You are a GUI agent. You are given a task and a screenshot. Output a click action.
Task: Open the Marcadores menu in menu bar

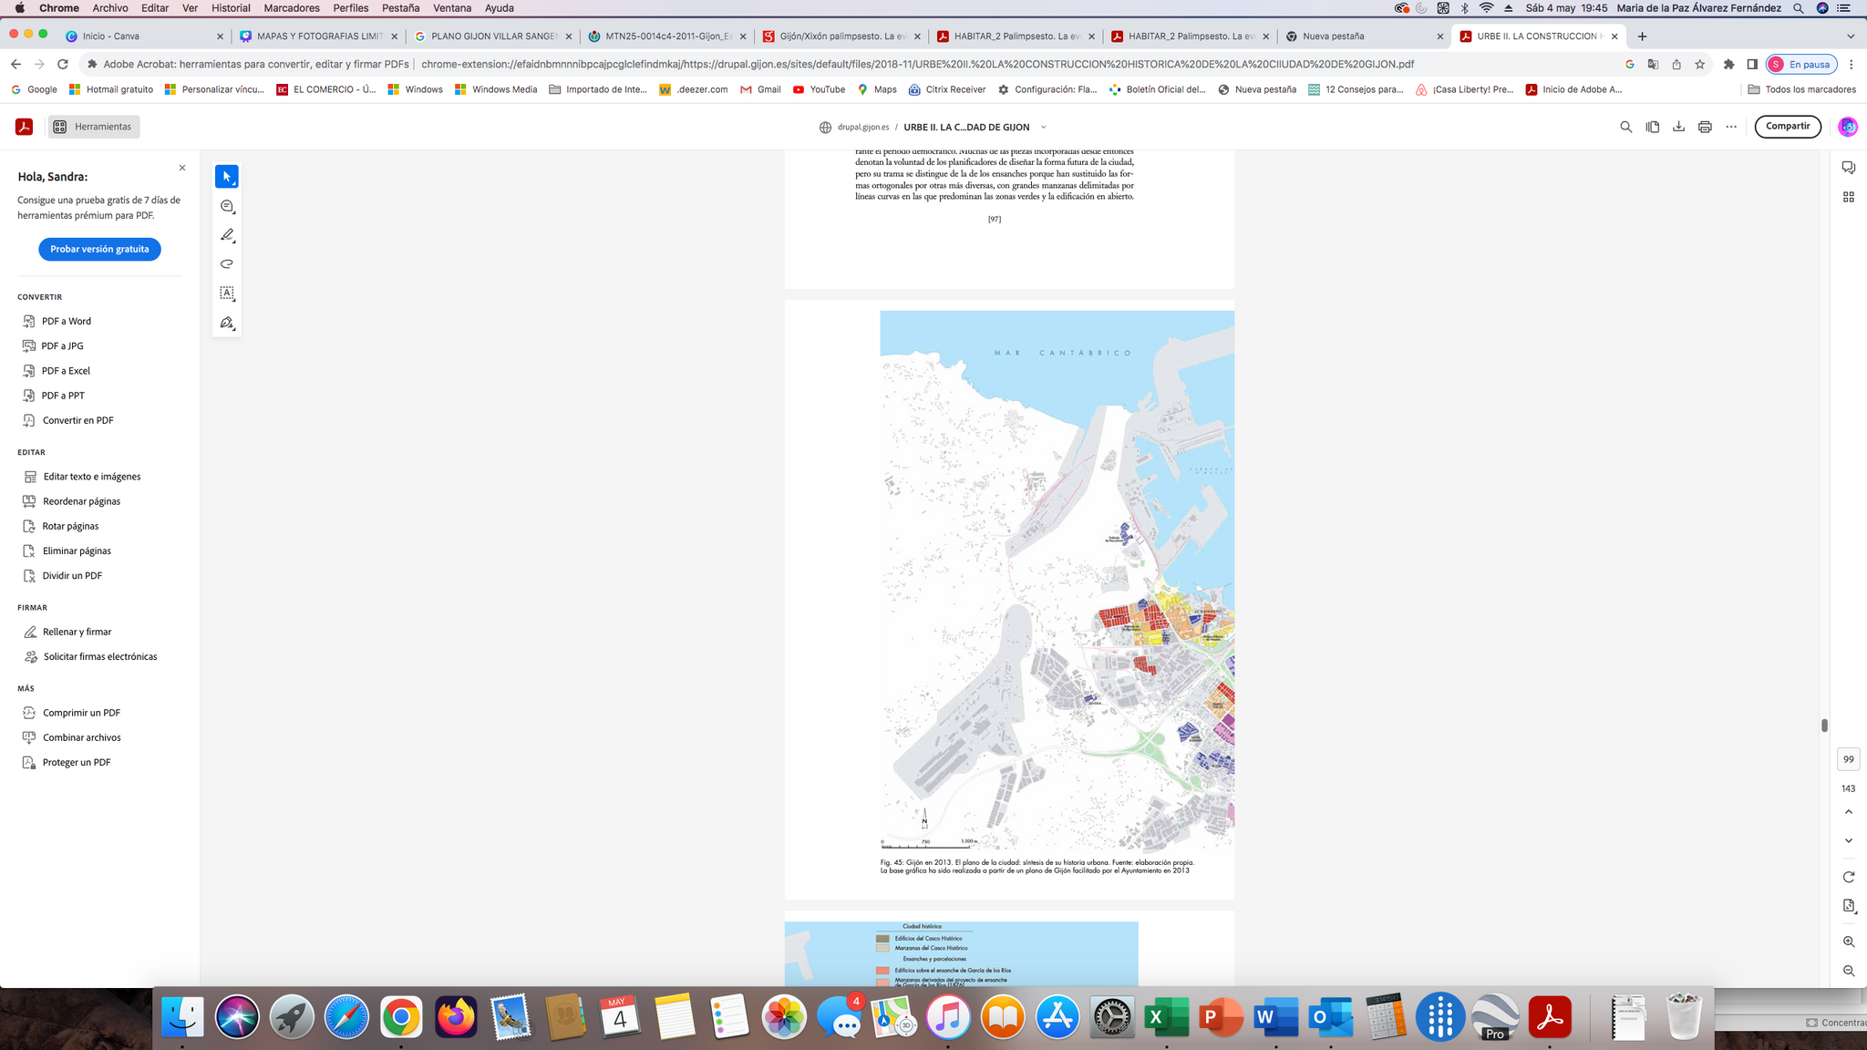pyautogui.click(x=291, y=8)
